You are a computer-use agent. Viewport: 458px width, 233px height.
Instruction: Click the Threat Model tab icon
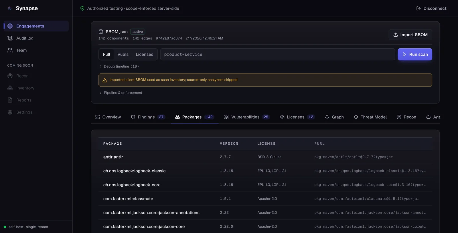click(356, 117)
